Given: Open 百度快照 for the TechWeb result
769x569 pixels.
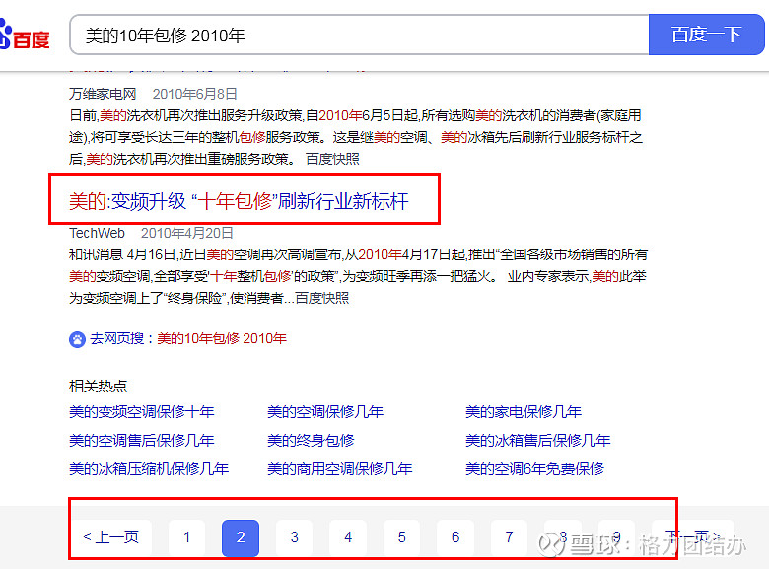Looking at the screenshot, I should point(322,298).
